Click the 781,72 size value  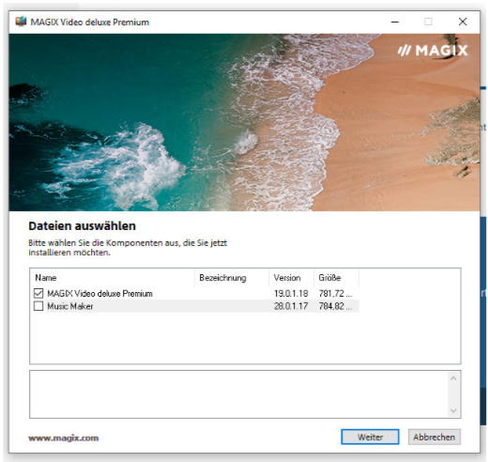(335, 294)
